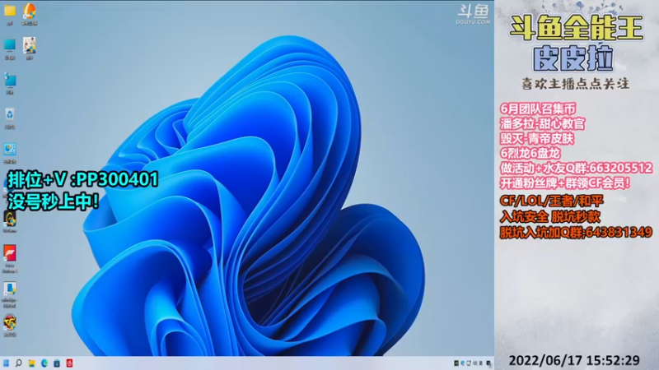Select the Recycle Bin desktop icon

tap(10, 114)
